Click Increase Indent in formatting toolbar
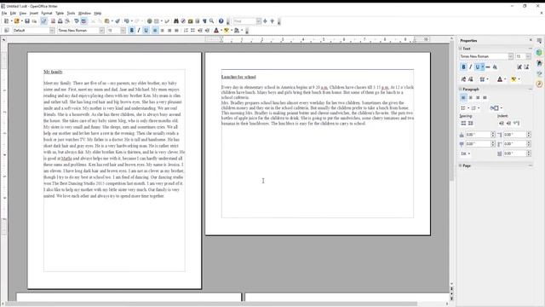Image resolution: width=545 pixels, height=307 pixels. [207, 31]
